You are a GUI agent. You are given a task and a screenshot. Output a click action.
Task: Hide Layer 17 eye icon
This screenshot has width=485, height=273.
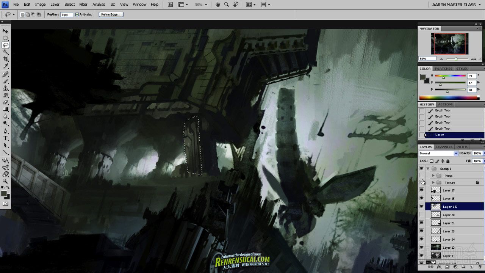[421, 190]
